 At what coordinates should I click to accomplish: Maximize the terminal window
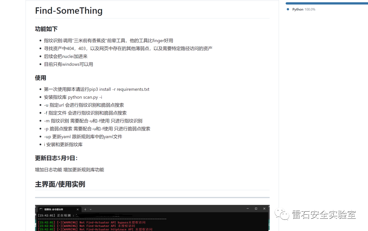point(256,209)
